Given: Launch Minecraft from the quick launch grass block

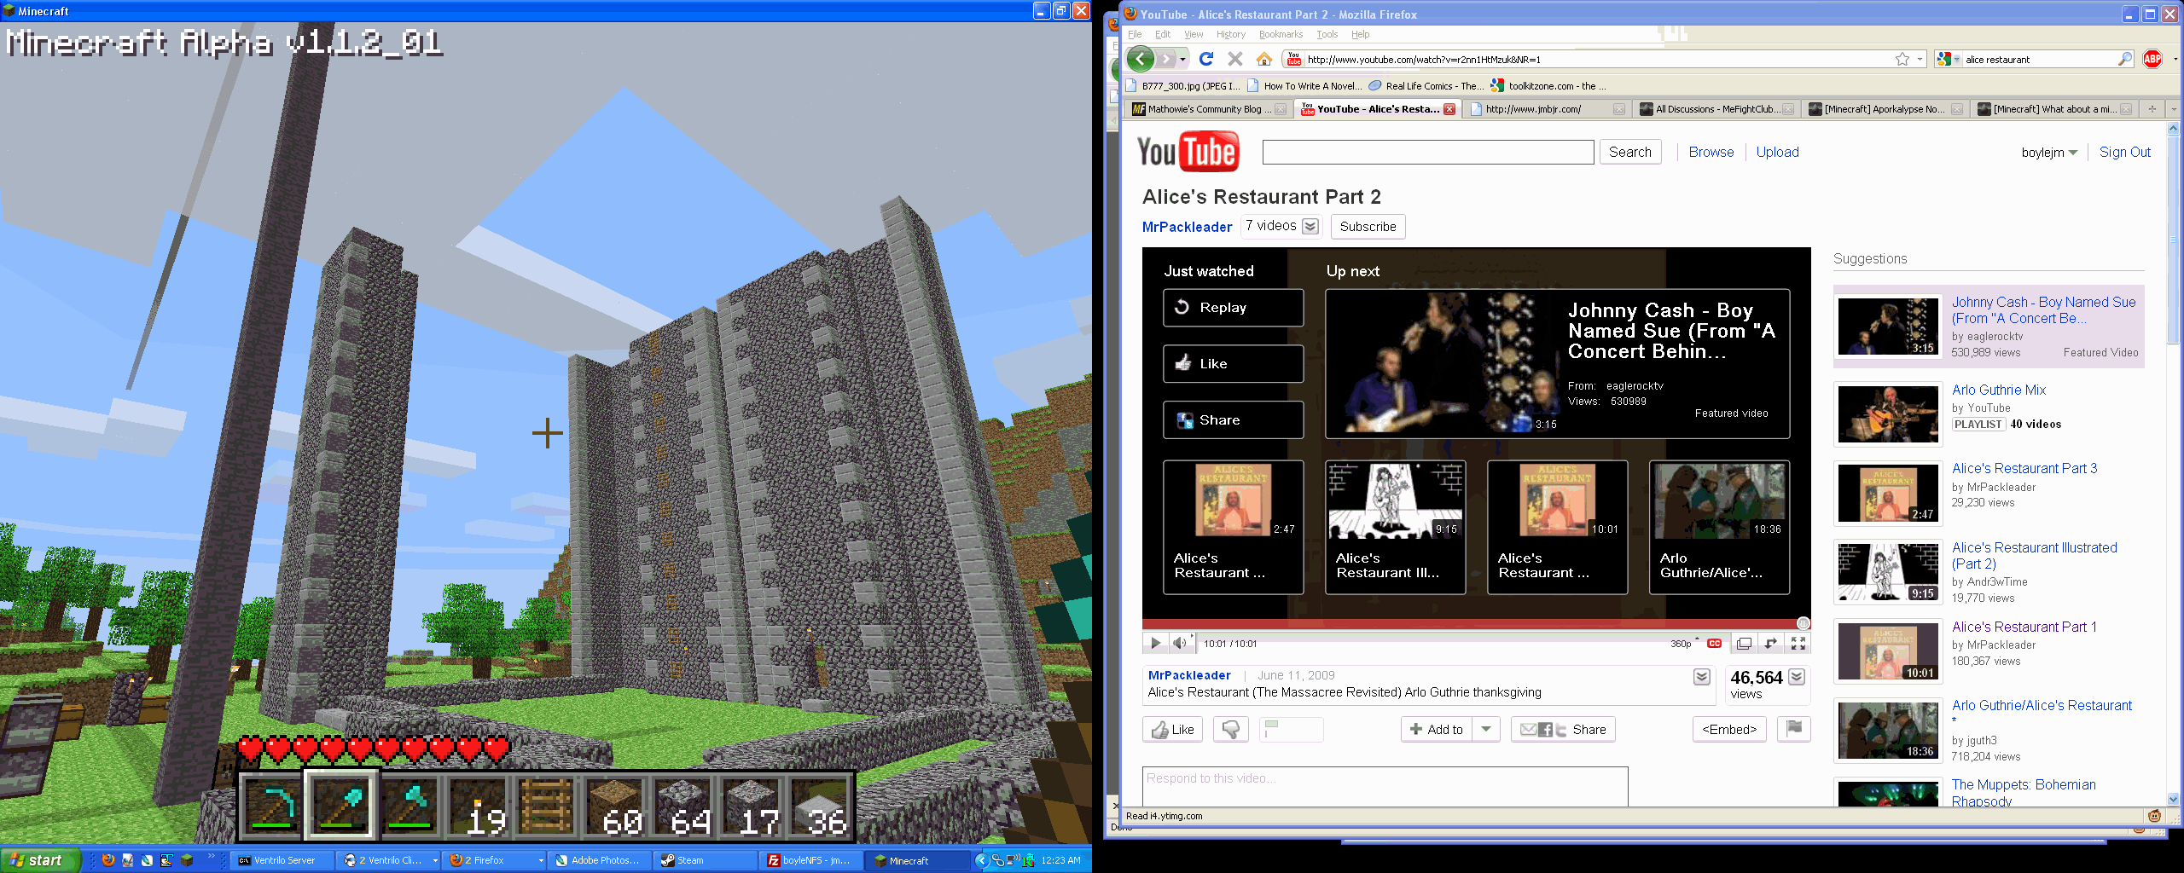Looking at the screenshot, I should click(187, 860).
